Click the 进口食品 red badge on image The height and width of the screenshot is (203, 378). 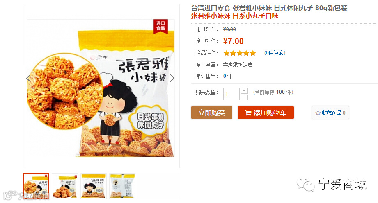[x=160, y=26]
